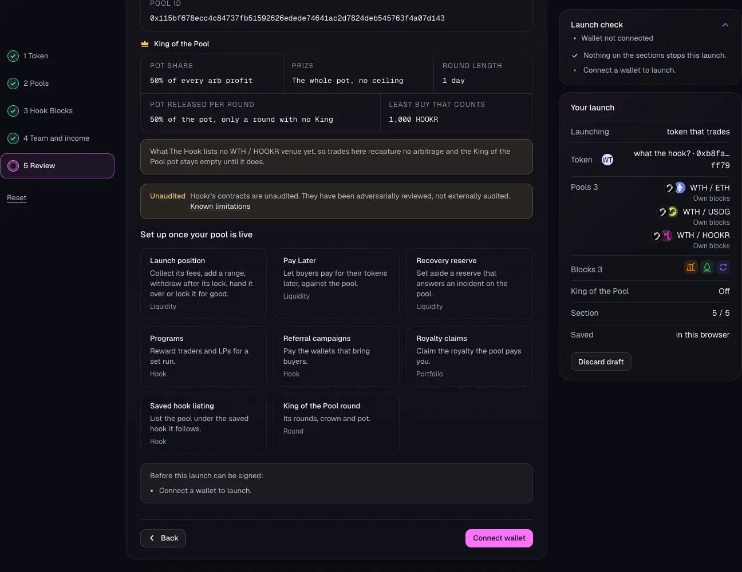Screen dimensions: 742x572
Task: Open the Pay Later card
Action: pyautogui.click(x=337, y=284)
